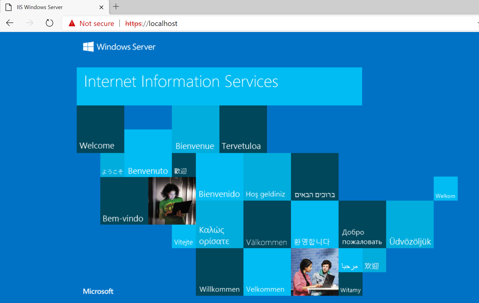Click the Bienvenido tile
Viewport: 479px width, 303px height.
coord(220,177)
